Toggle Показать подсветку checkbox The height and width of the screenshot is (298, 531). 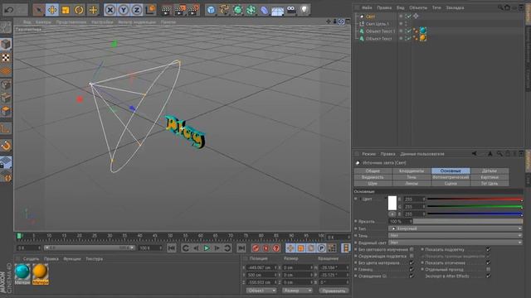click(x=489, y=249)
